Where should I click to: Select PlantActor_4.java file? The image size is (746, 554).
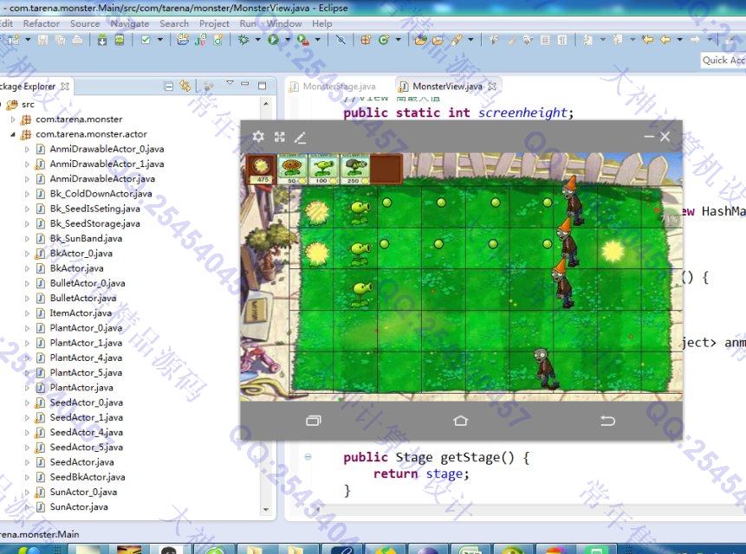coord(86,358)
